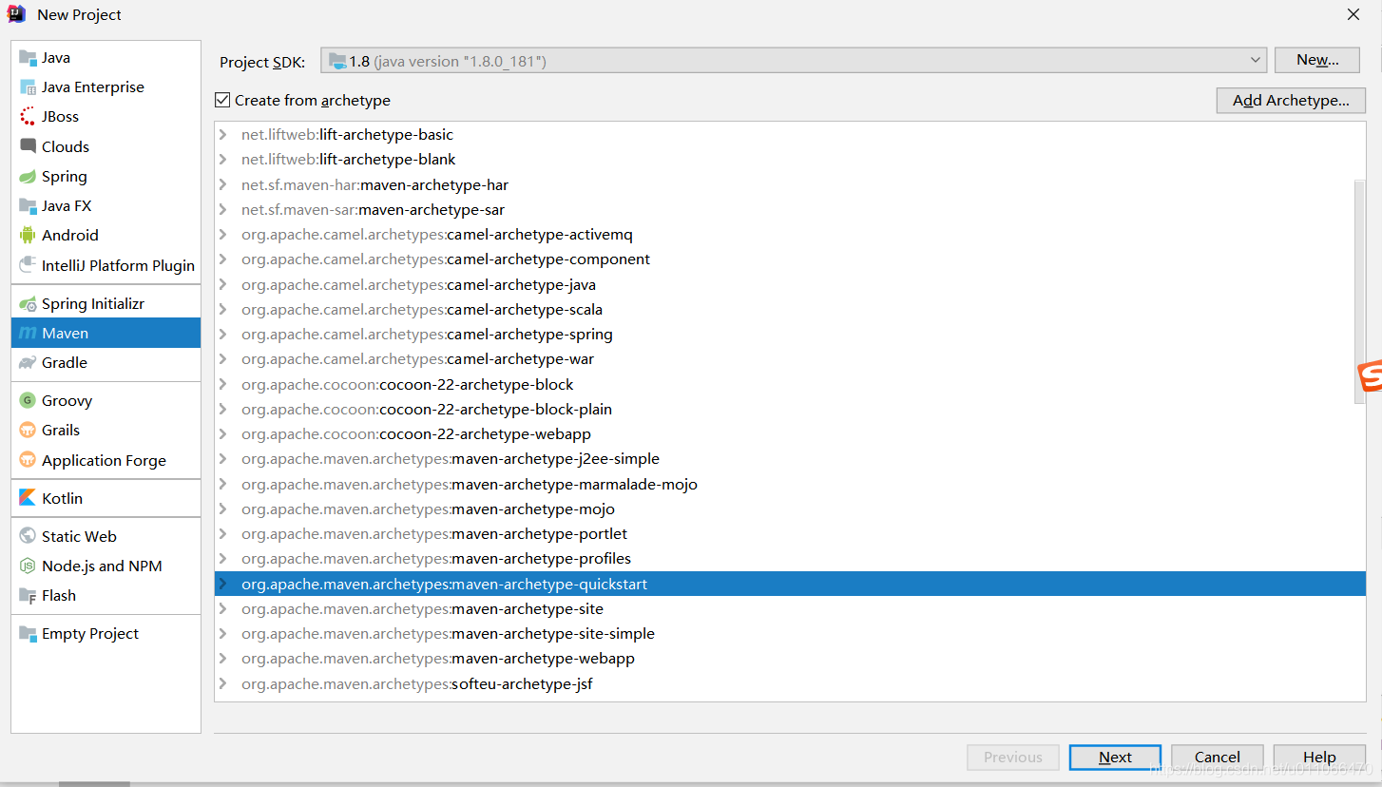Click the IntelliJ logo in title bar
Image resolution: width=1382 pixels, height=787 pixels.
(x=17, y=14)
